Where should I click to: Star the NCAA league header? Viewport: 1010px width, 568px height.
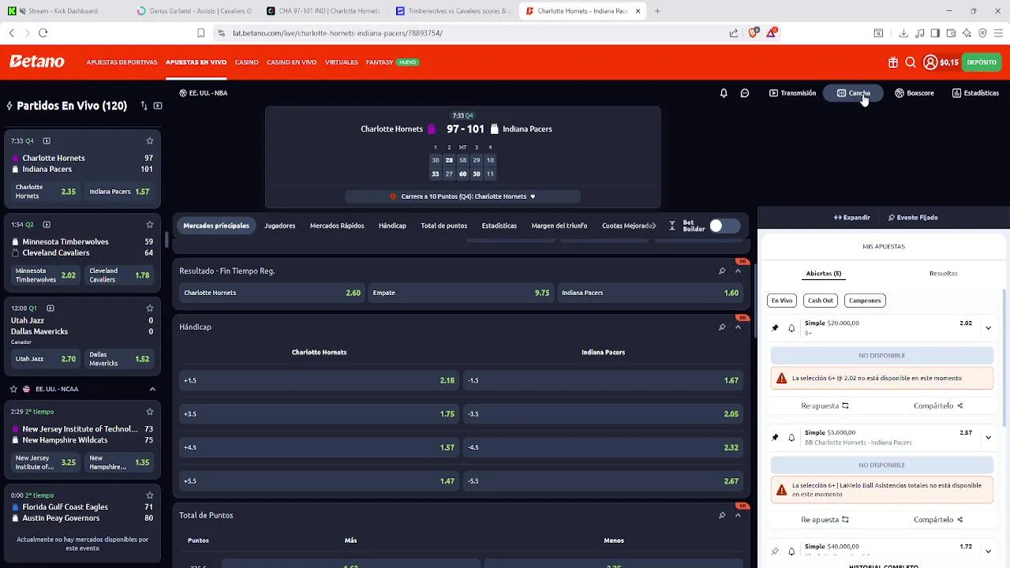tap(14, 389)
